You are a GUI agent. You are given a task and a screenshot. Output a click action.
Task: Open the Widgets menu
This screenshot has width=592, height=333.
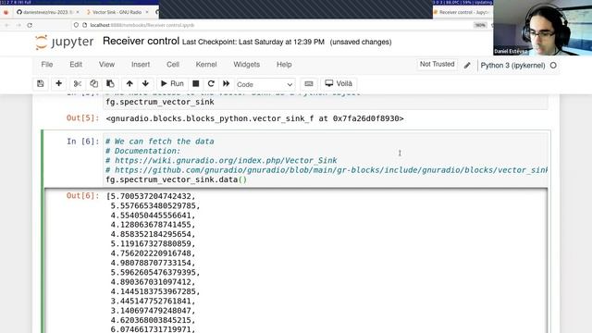(247, 65)
